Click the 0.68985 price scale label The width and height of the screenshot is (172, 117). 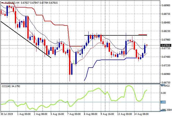[x=166, y=5]
